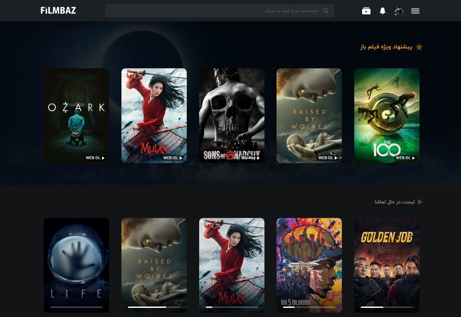Click the progress bar on Life
Image resolution: width=461 pixels, height=317 pixels.
coord(76,307)
